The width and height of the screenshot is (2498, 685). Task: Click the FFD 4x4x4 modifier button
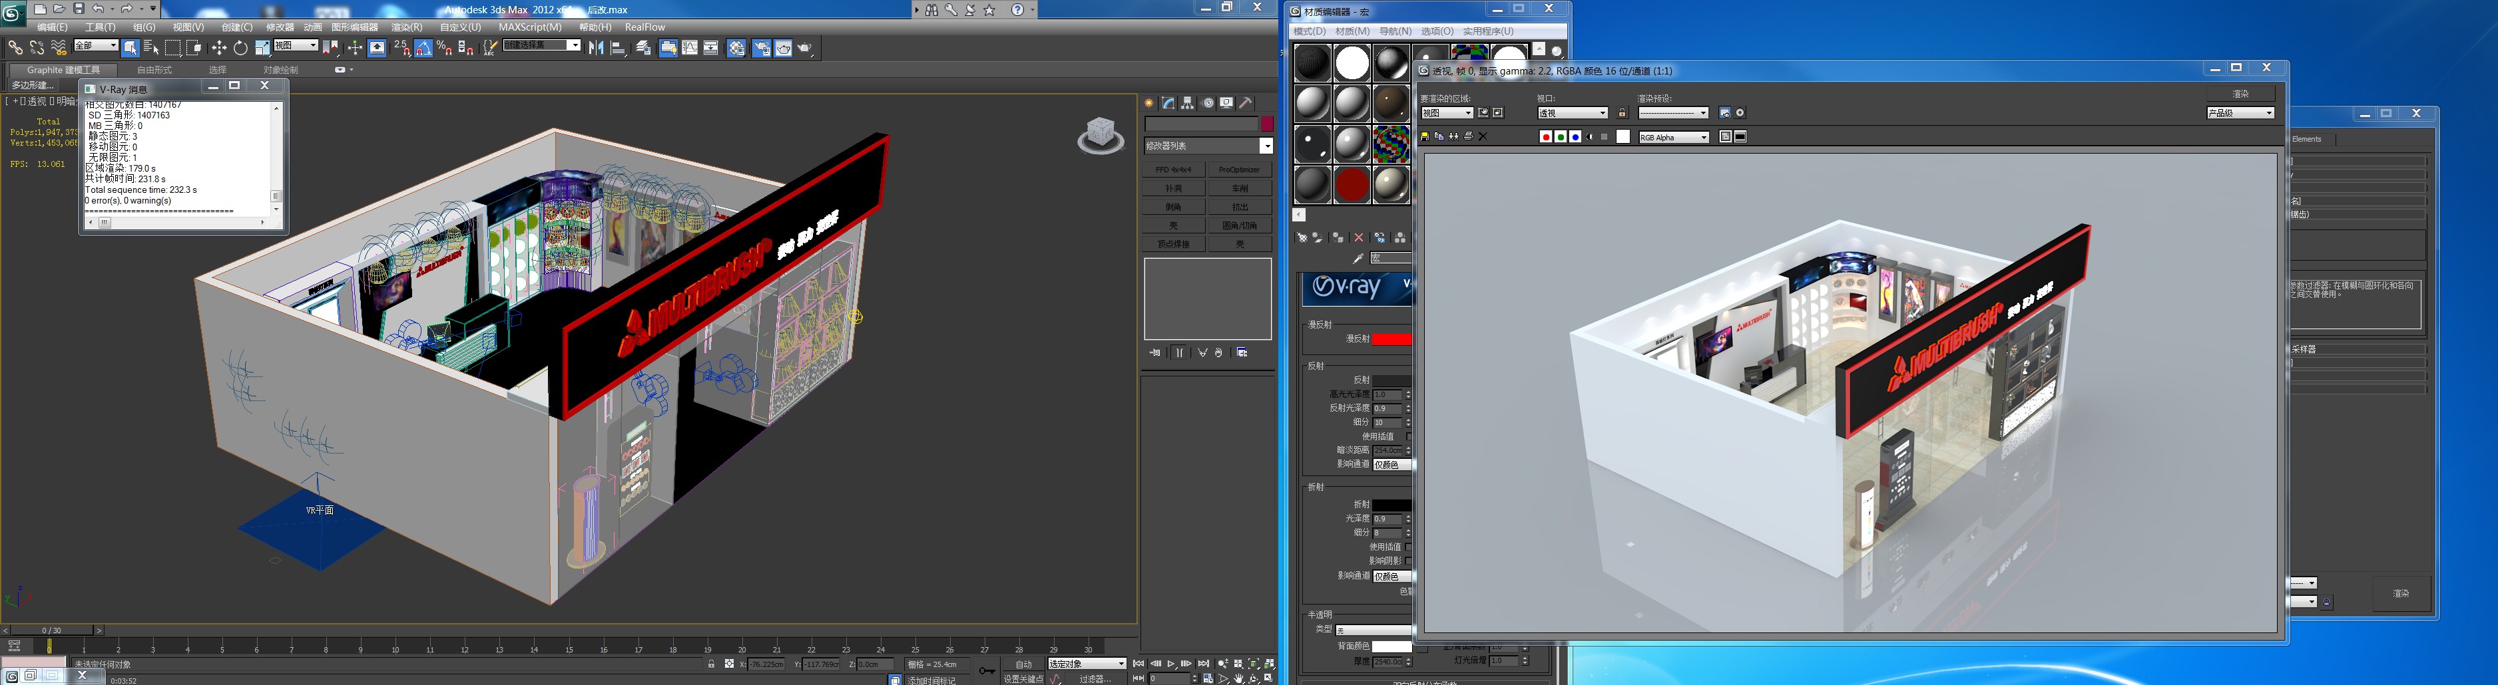[1173, 170]
